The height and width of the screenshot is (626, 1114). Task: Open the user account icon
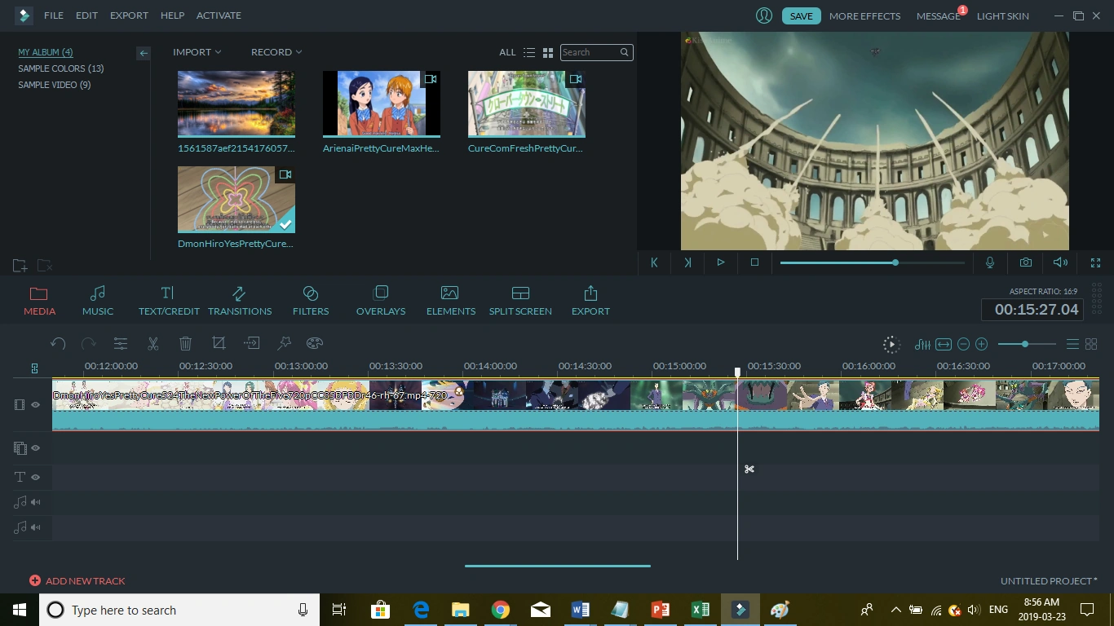click(x=764, y=15)
